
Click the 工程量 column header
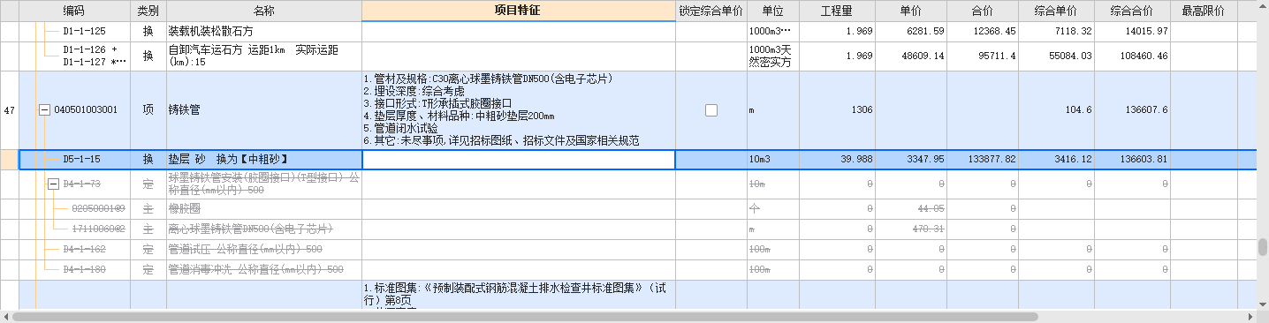[x=836, y=11]
